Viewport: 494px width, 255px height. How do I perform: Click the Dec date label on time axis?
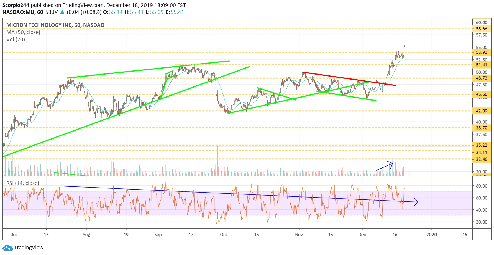(x=362, y=234)
